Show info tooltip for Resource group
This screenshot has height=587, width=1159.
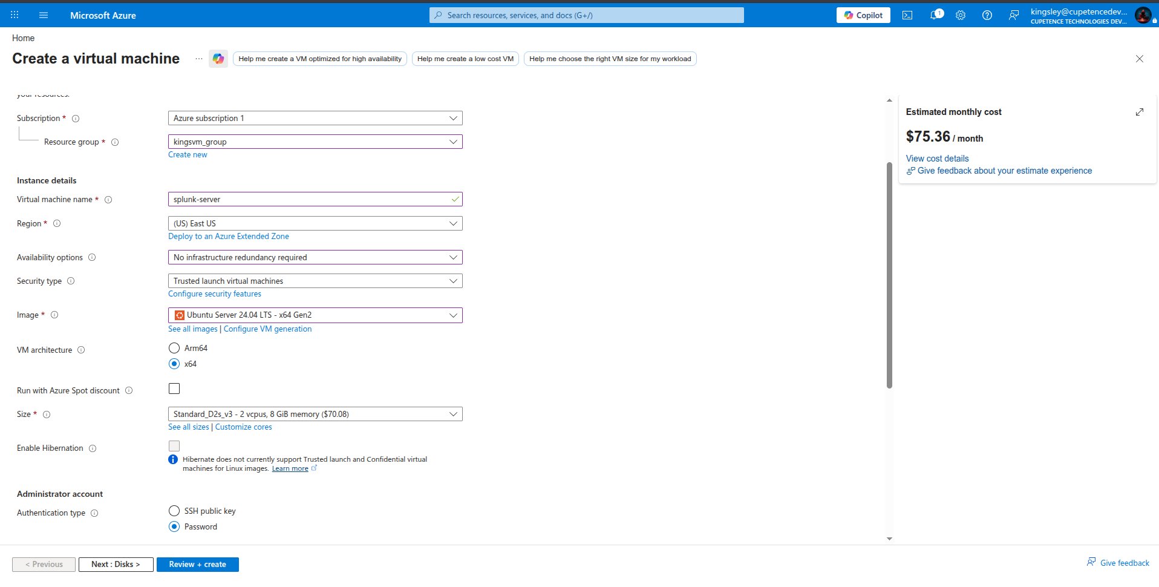115,142
